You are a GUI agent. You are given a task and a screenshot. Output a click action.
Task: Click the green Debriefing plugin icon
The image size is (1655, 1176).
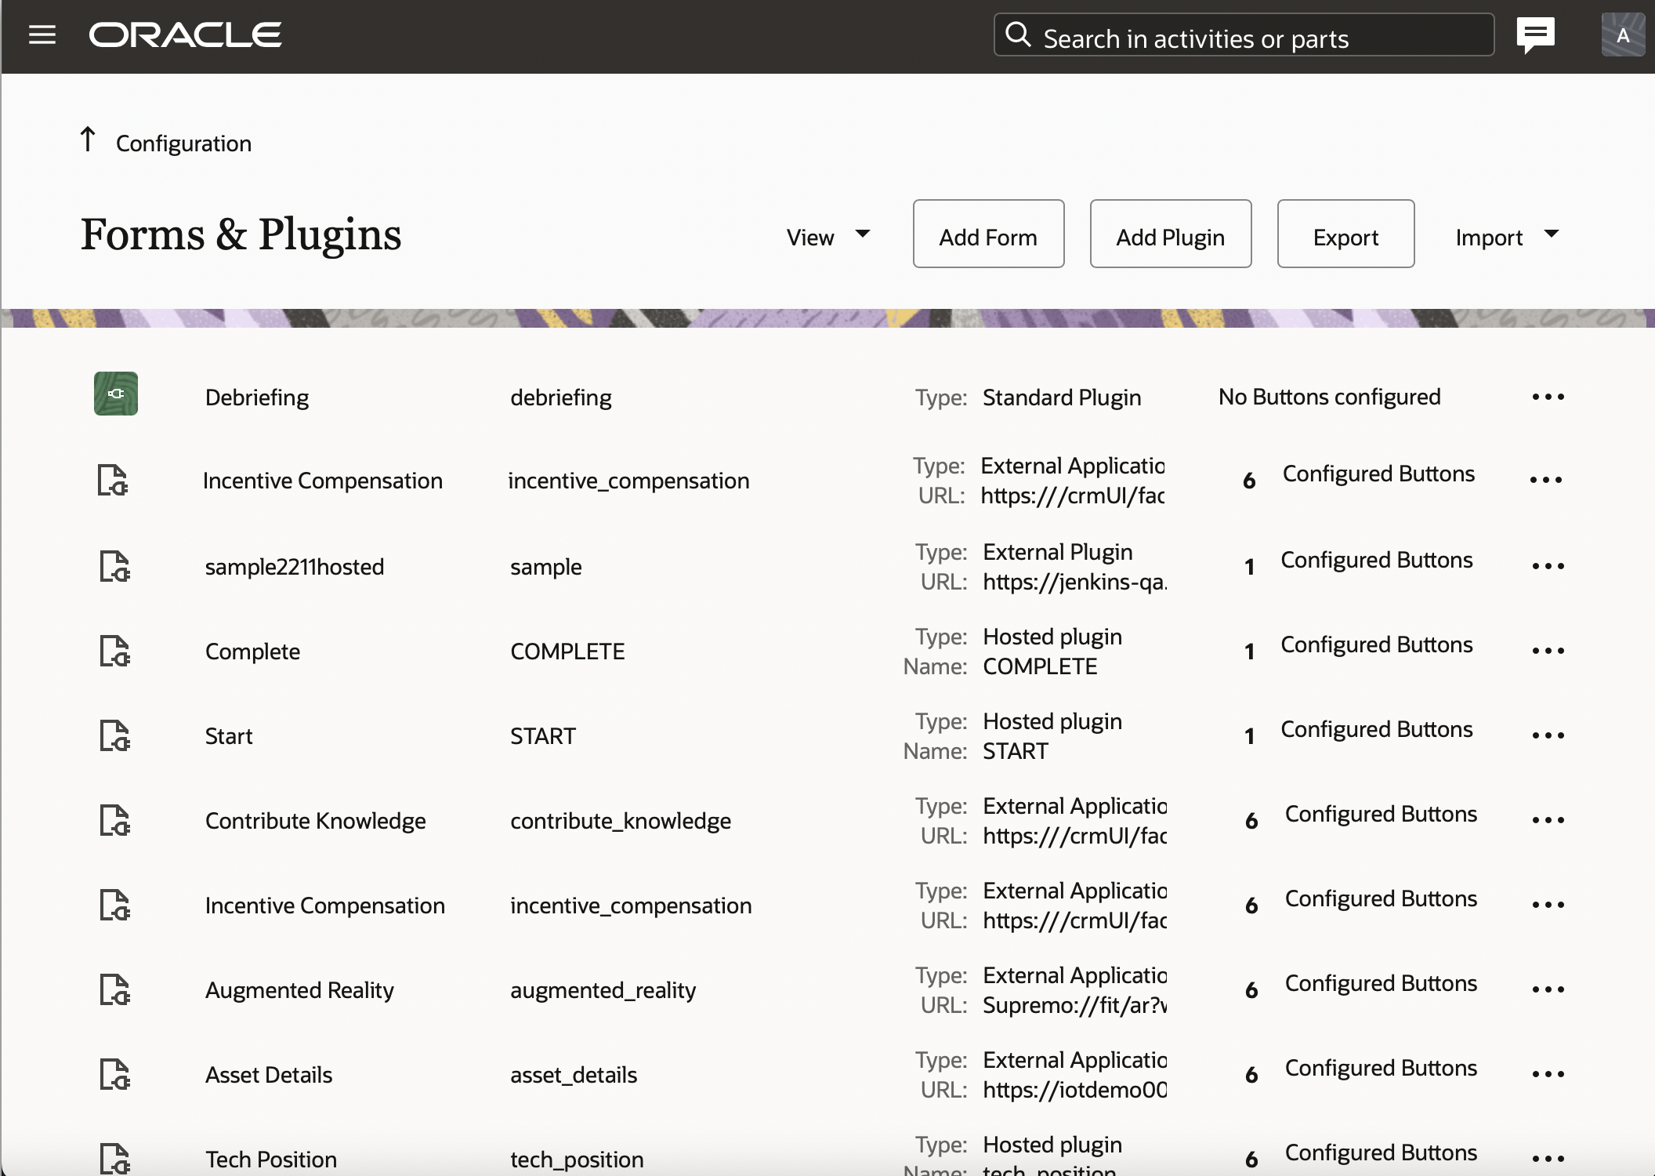[x=116, y=394]
